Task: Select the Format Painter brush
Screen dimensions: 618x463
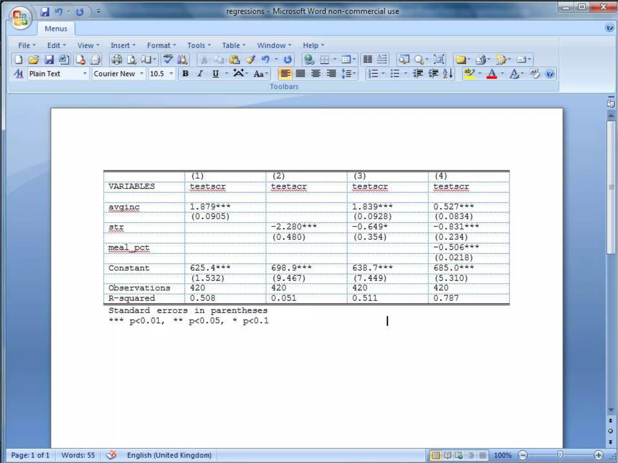Action: coord(250,60)
